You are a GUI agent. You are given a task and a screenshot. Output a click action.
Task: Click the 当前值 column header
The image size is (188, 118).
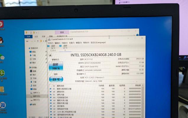(x=101, y=86)
